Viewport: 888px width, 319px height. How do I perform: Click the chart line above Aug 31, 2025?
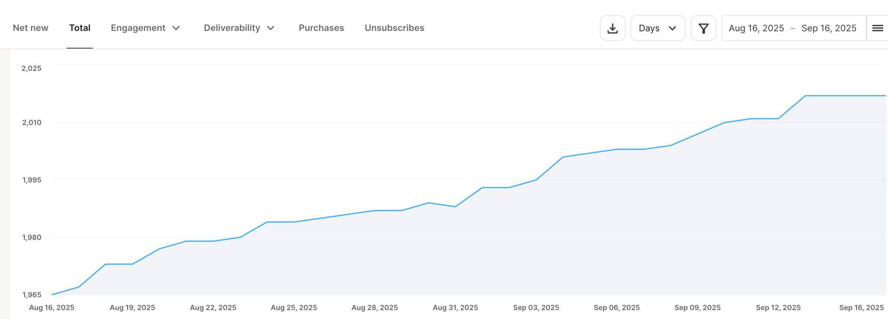tap(455, 206)
